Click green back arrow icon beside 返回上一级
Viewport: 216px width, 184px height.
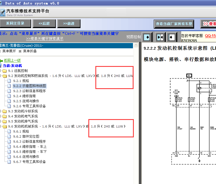click(1, 61)
